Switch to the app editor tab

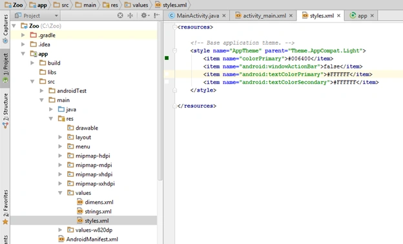[x=362, y=15]
